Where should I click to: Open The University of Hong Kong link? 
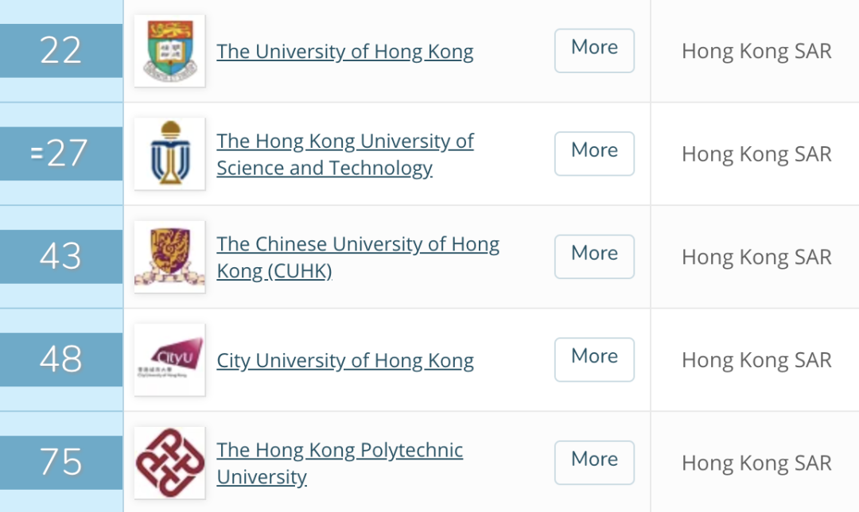[345, 52]
